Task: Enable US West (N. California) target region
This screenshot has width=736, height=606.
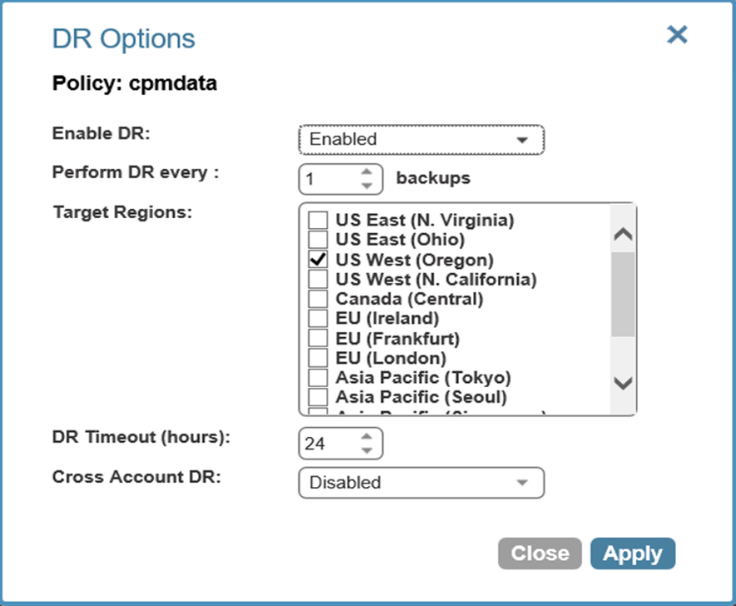Action: pos(318,279)
